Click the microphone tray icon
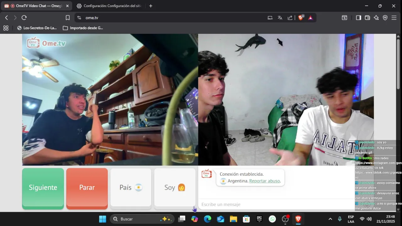 (x=340, y=219)
